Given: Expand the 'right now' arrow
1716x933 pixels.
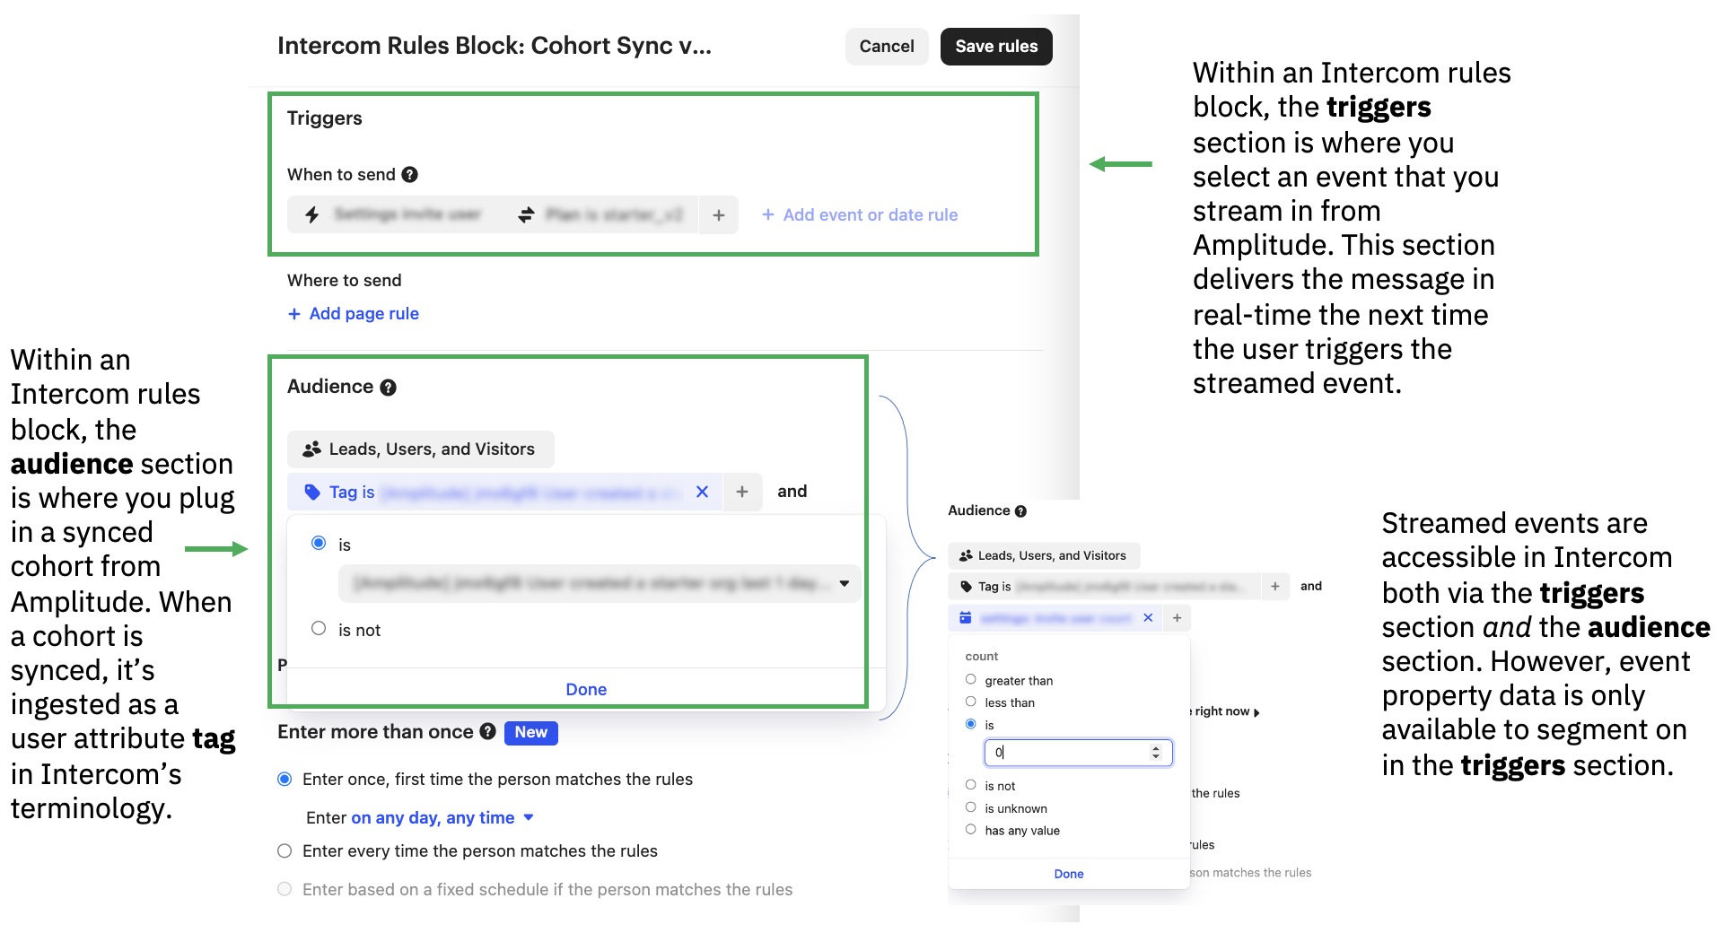Looking at the screenshot, I should (x=1256, y=712).
